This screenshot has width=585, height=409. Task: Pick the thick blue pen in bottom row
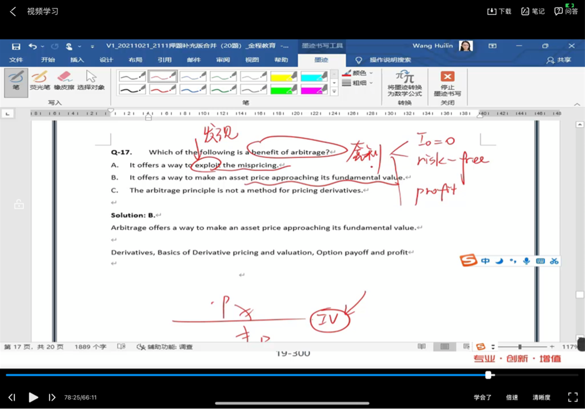click(193, 89)
